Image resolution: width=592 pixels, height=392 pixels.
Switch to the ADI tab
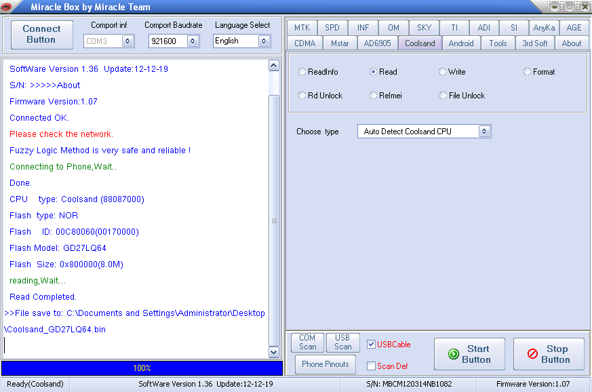click(x=484, y=28)
